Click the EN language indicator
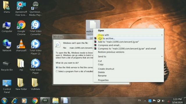Screen dimensions: 186x104 click(139, 100)
